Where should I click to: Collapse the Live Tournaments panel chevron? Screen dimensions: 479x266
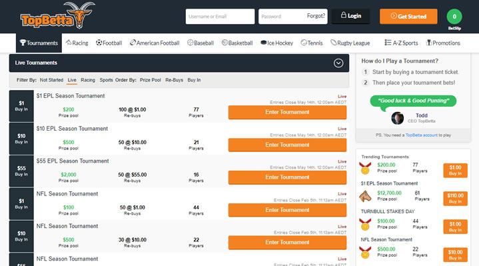point(338,63)
